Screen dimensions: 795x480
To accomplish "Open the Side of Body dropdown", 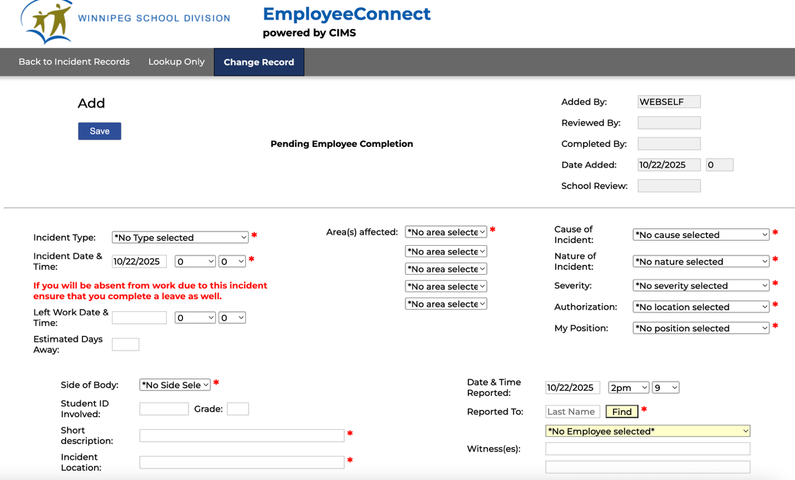I will coord(175,385).
